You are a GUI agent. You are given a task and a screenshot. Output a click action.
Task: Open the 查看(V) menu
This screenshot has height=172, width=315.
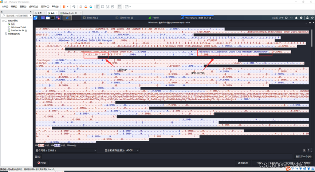click(x=23, y=7)
